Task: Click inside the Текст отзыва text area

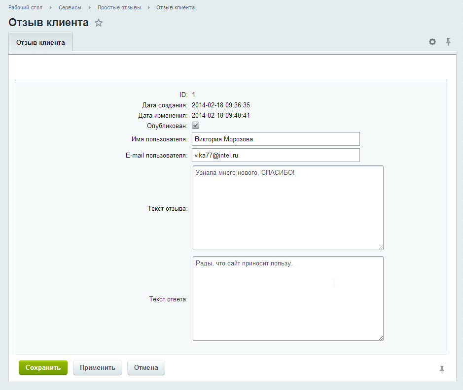Action: pyautogui.click(x=288, y=207)
